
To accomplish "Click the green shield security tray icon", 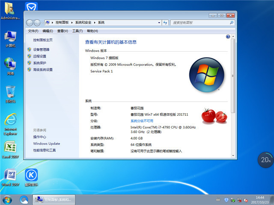I will [233, 200].
